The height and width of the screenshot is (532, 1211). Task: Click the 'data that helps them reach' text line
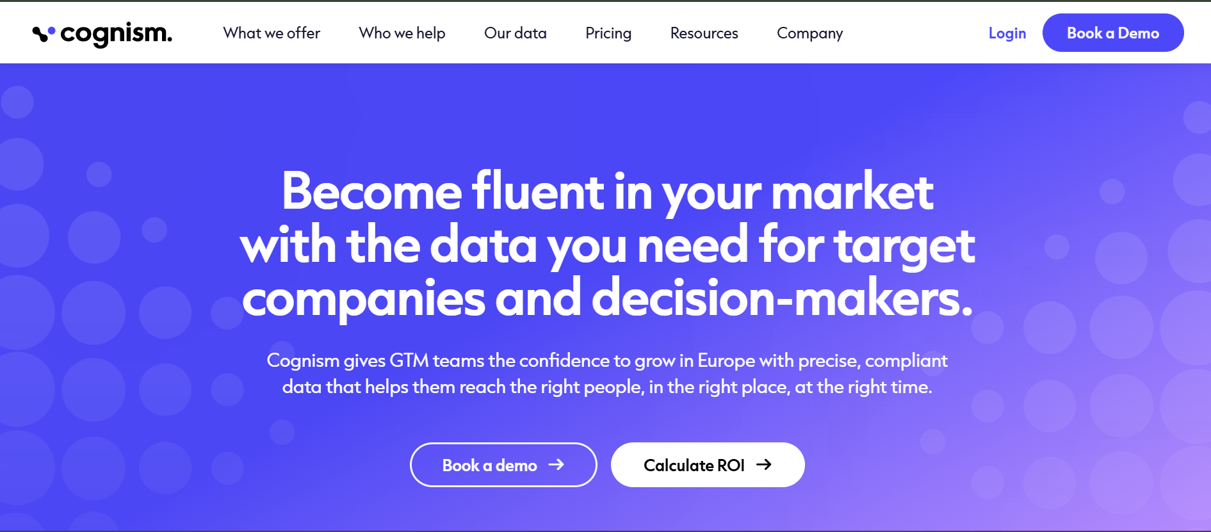607,387
